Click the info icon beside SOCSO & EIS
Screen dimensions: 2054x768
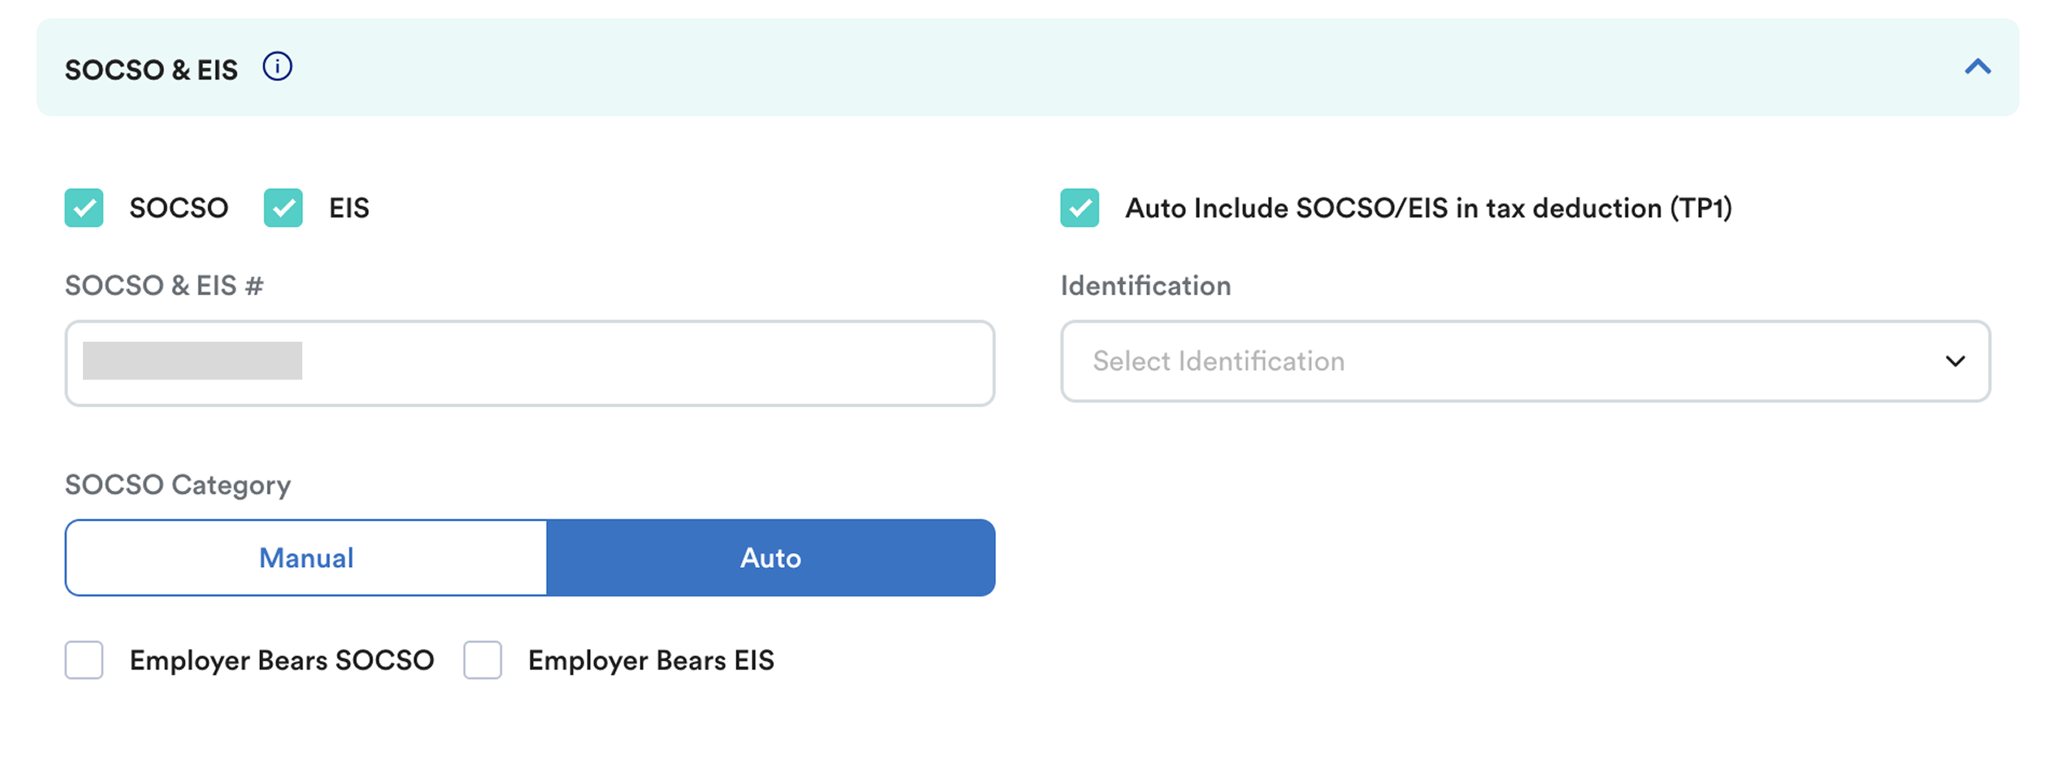click(x=277, y=66)
